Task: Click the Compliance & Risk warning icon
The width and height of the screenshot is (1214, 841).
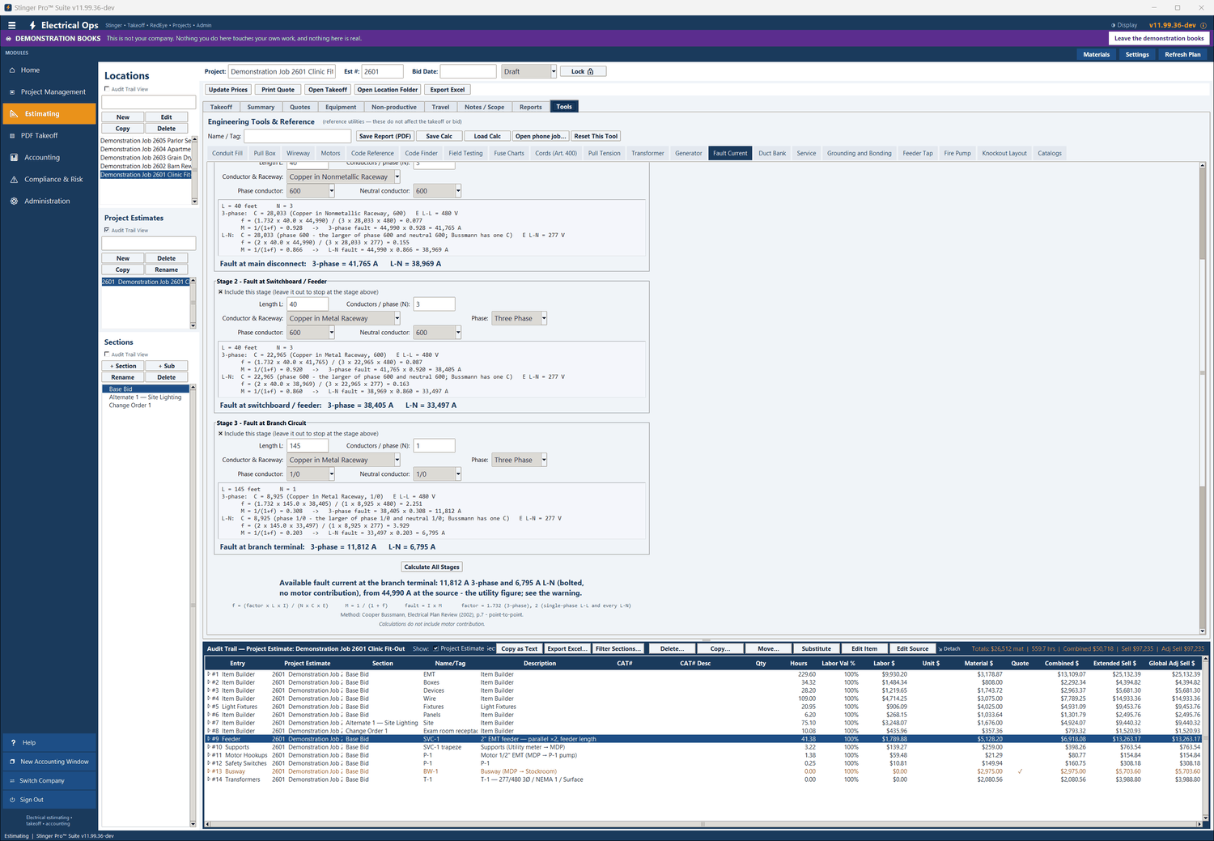Action: [x=13, y=180]
